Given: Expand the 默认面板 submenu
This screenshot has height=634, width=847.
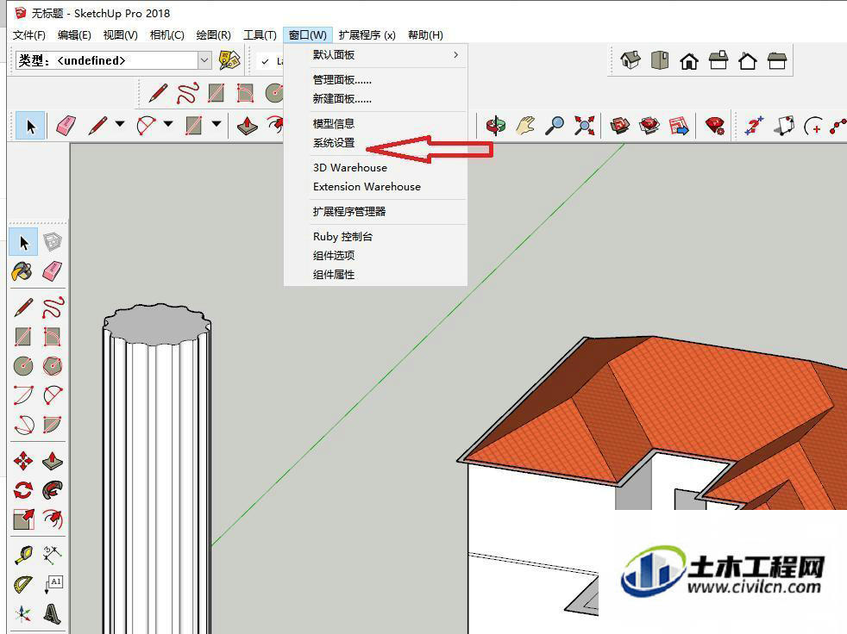Looking at the screenshot, I should [x=375, y=54].
